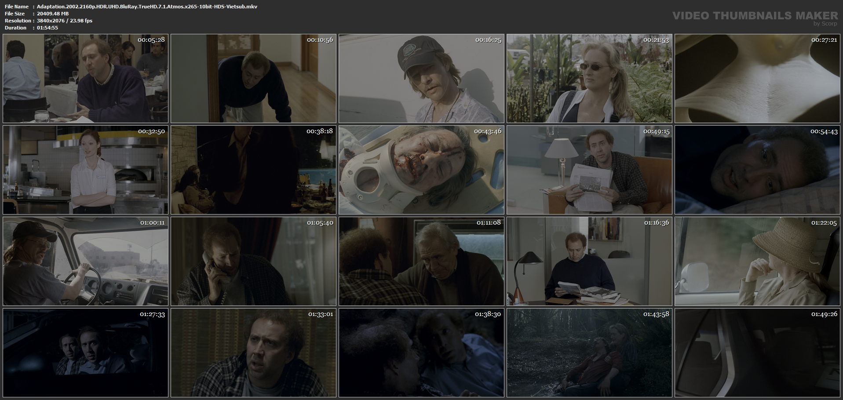The height and width of the screenshot is (400, 843).
Task: Select the thumbnail at timestamp 00:05:28
Action: (x=85, y=79)
